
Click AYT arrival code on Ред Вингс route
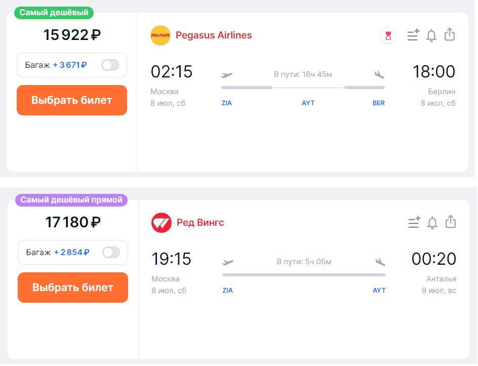click(379, 291)
